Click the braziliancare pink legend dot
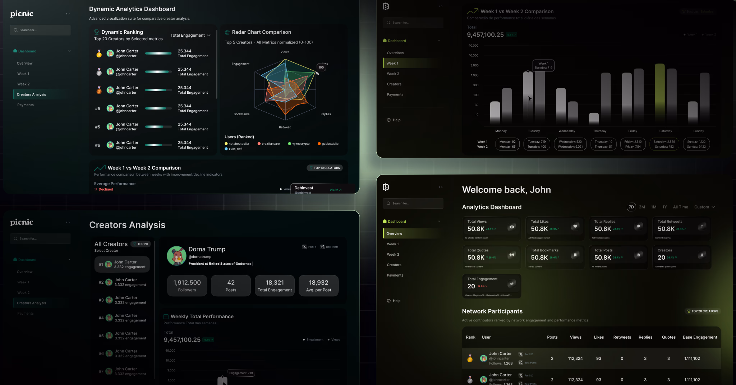Screen dimensions: 736x385 [259, 144]
